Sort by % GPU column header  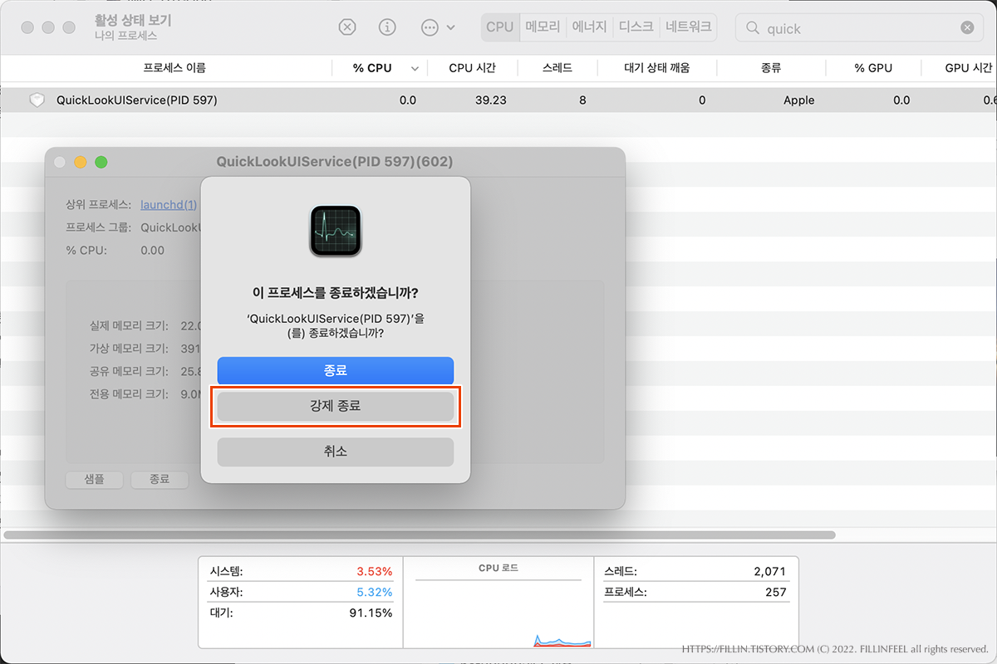[x=873, y=68]
